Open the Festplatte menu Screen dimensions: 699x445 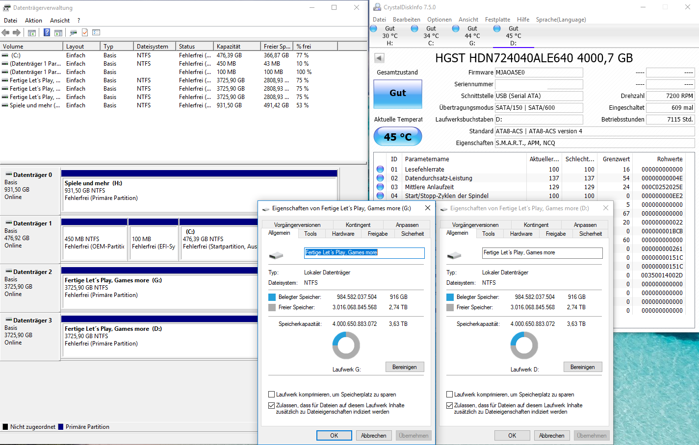[x=497, y=20]
